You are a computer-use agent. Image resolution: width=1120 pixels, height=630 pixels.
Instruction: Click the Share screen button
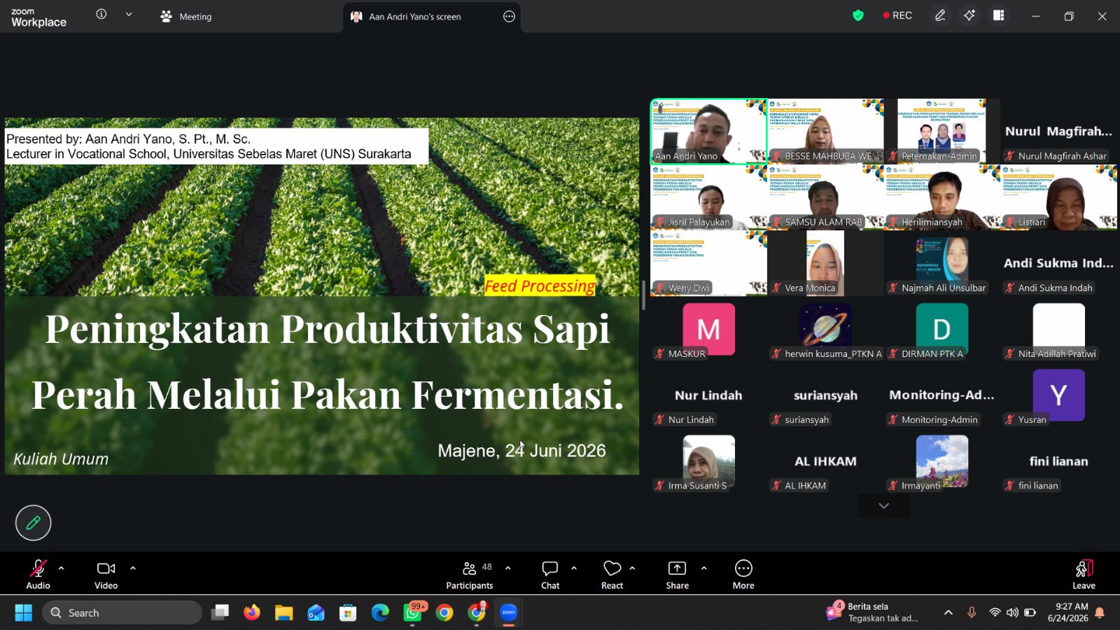coord(678,574)
